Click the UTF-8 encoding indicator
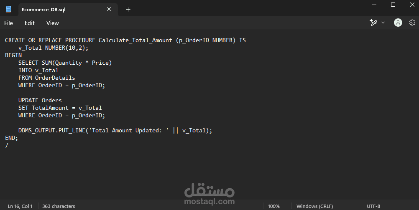This screenshot has width=419, height=210. (x=373, y=206)
